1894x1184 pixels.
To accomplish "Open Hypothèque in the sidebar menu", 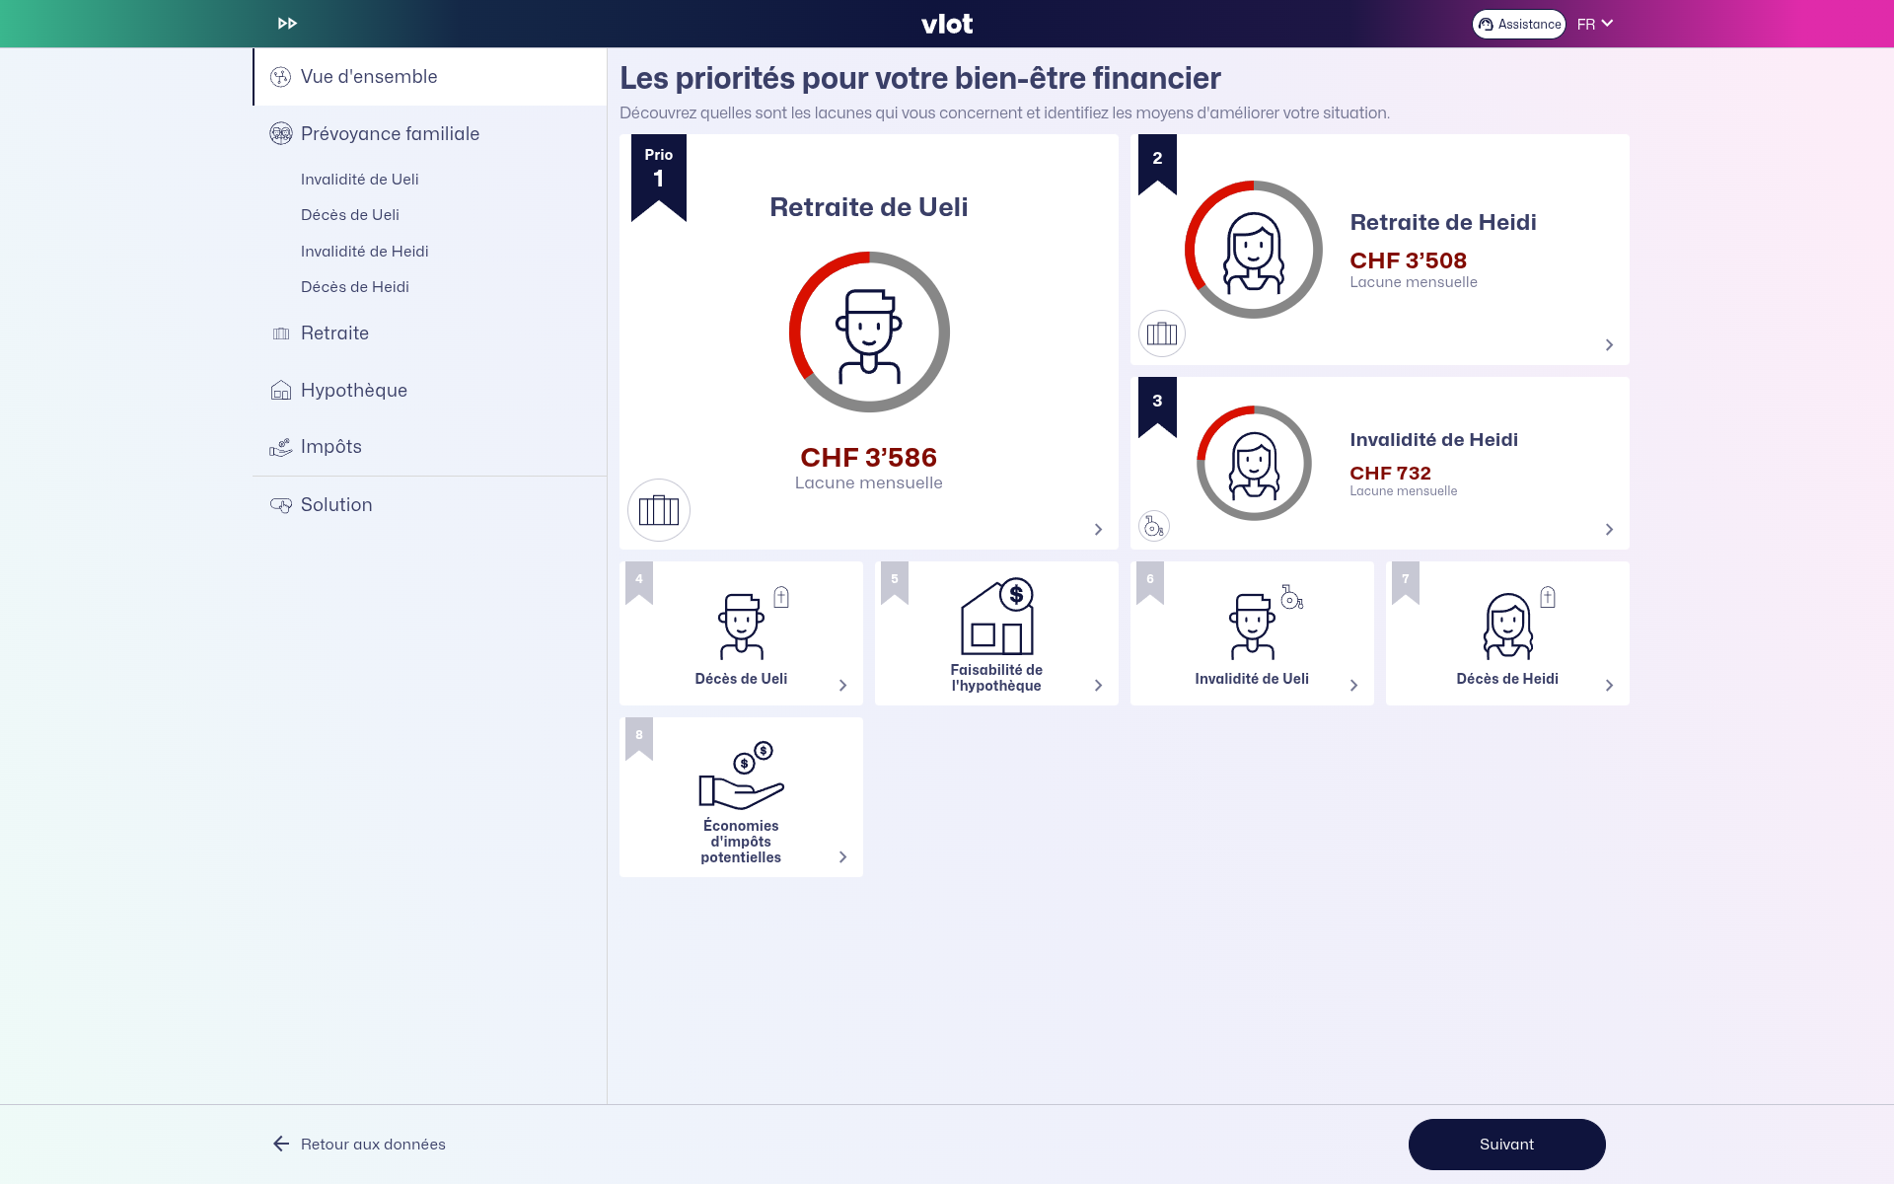I will [x=353, y=391].
